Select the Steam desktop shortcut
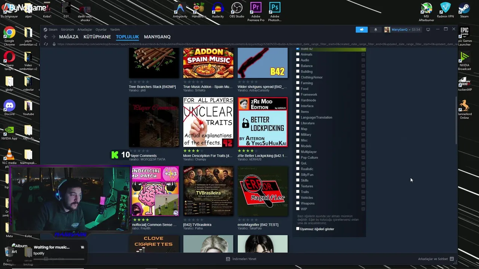Screen dimensions: 479x269 [x=464, y=10]
